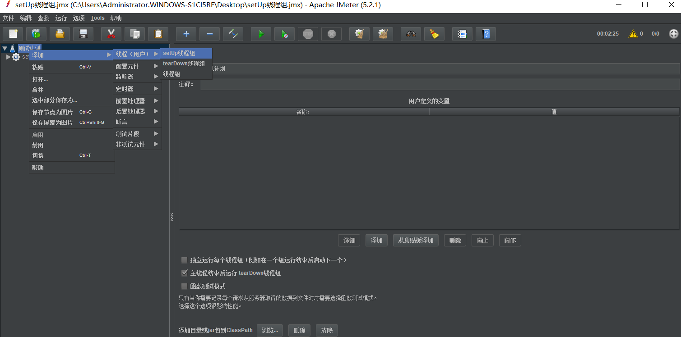Image resolution: width=681 pixels, height=337 pixels.
Task: Expand the 后置处理器 submenu
Action: coord(137,111)
